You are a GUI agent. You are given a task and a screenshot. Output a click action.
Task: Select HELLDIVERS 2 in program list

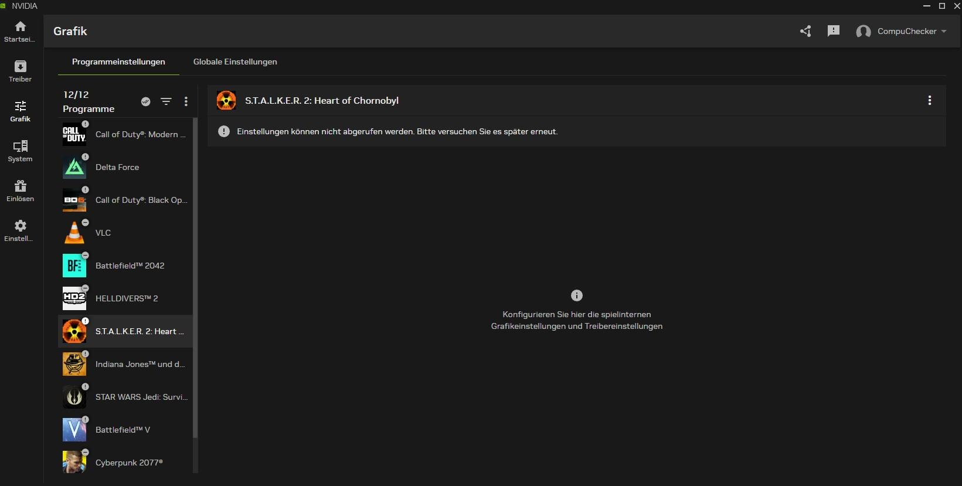click(125, 298)
